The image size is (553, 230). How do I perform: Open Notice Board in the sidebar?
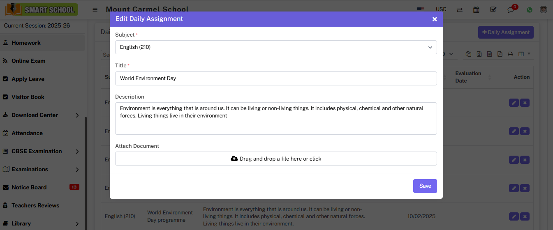[29, 187]
